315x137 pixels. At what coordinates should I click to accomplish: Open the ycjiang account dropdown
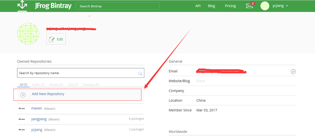[280, 6]
